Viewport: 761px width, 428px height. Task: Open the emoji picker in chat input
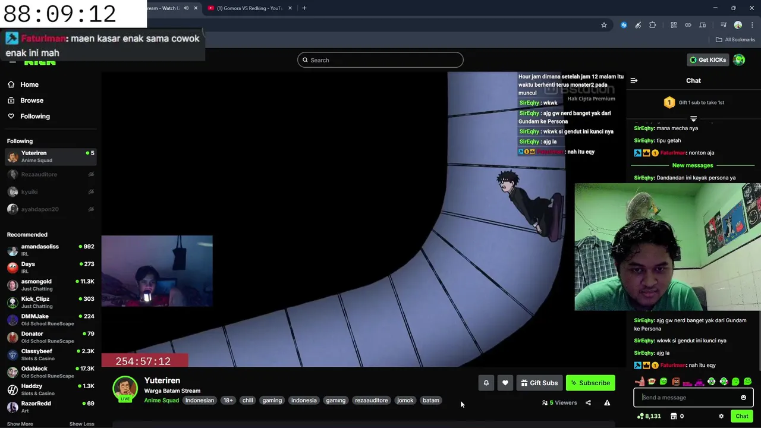pos(743,398)
